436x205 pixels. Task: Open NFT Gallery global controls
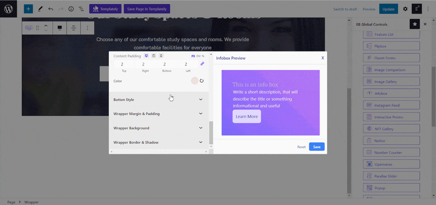coord(391,129)
